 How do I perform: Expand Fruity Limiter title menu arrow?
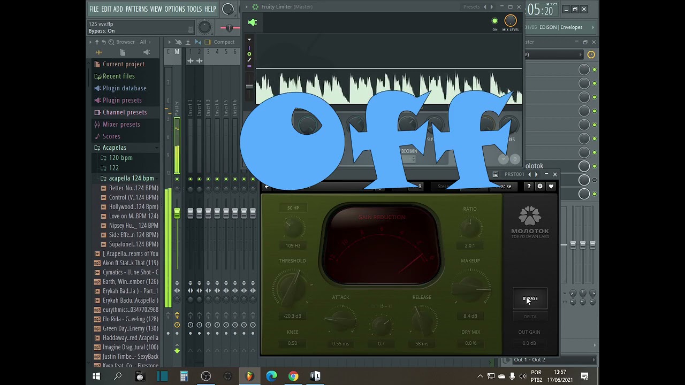tap(247, 7)
